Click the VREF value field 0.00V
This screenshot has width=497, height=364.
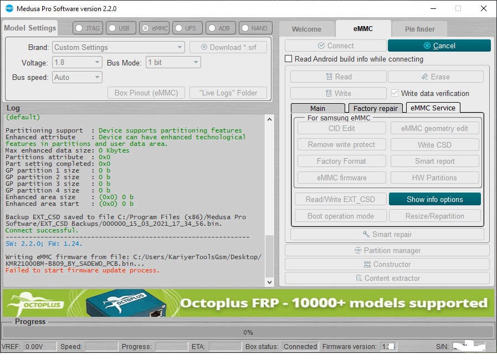point(40,347)
